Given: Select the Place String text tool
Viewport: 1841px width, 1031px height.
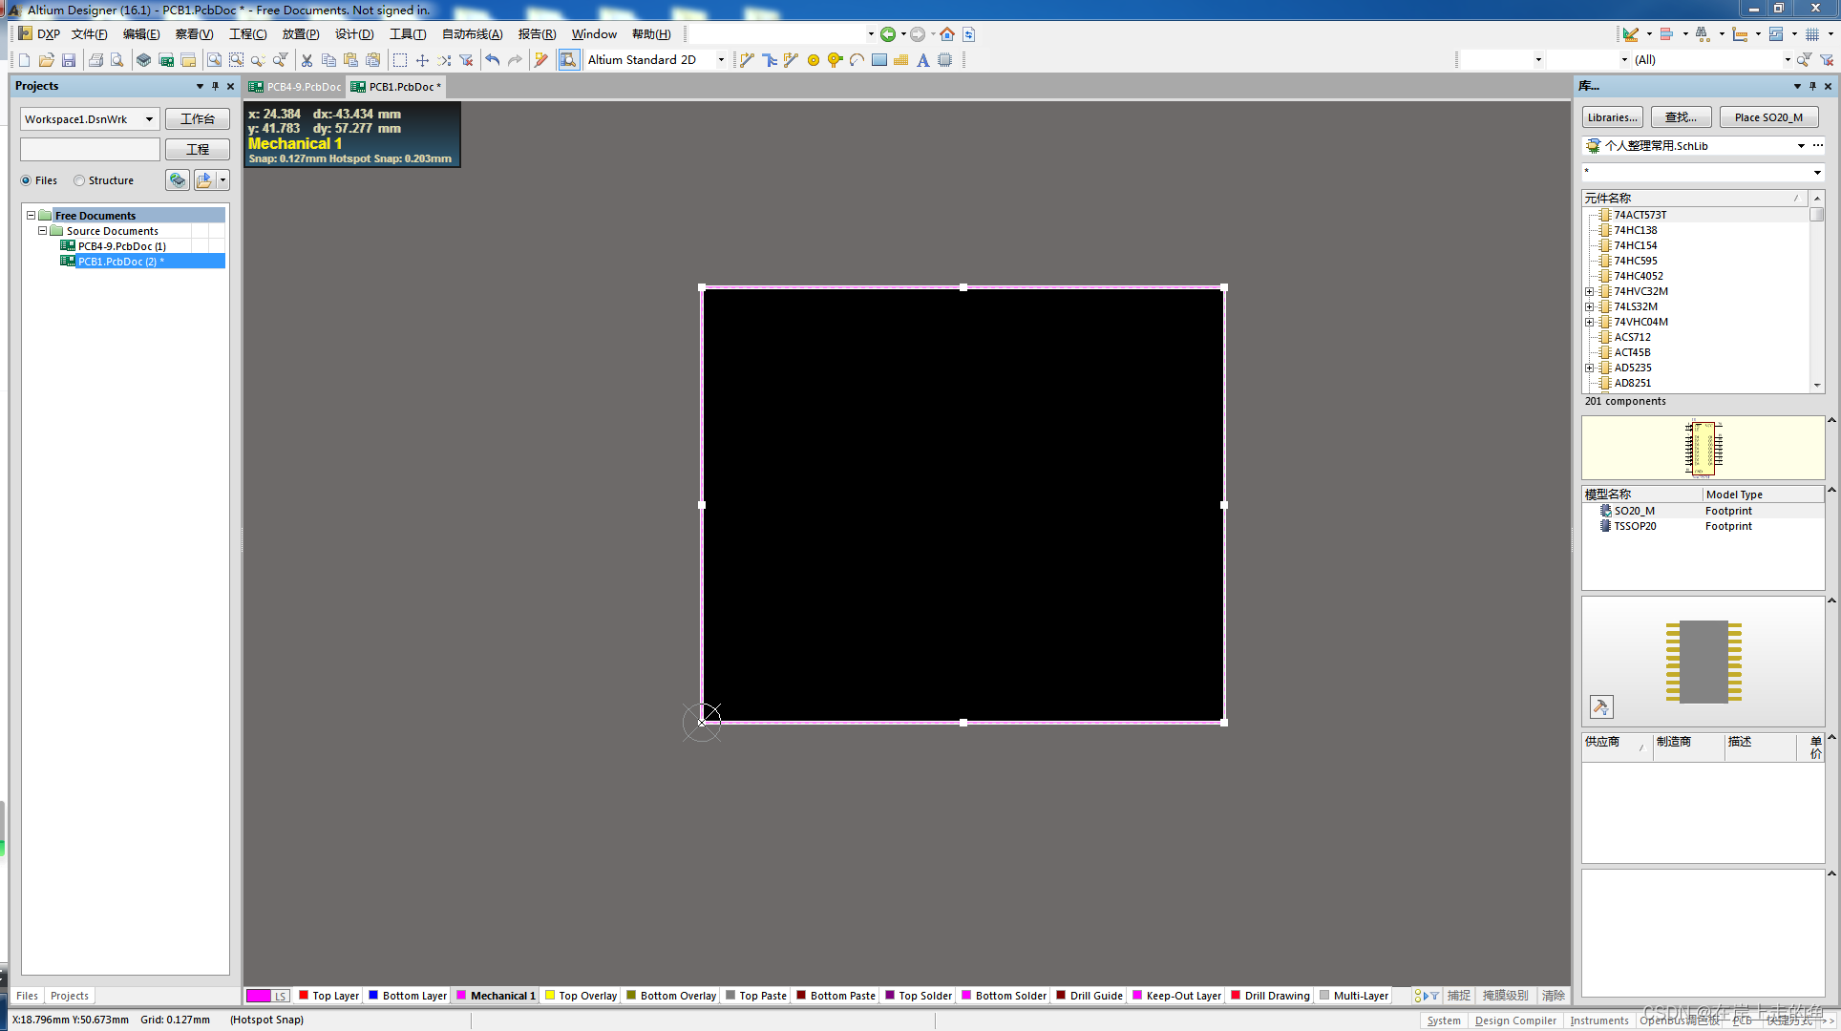Looking at the screenshot, I should pyautogui.click(x=922, y=60).
